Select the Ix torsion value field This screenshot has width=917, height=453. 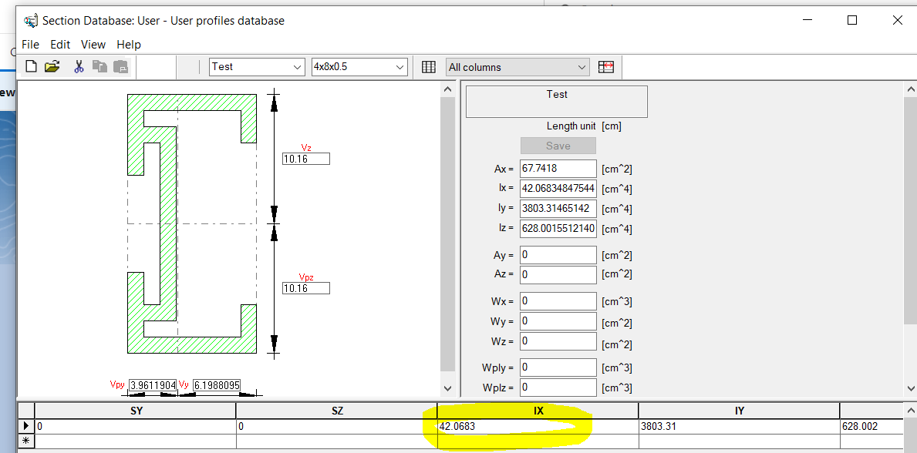coord(558,188)
